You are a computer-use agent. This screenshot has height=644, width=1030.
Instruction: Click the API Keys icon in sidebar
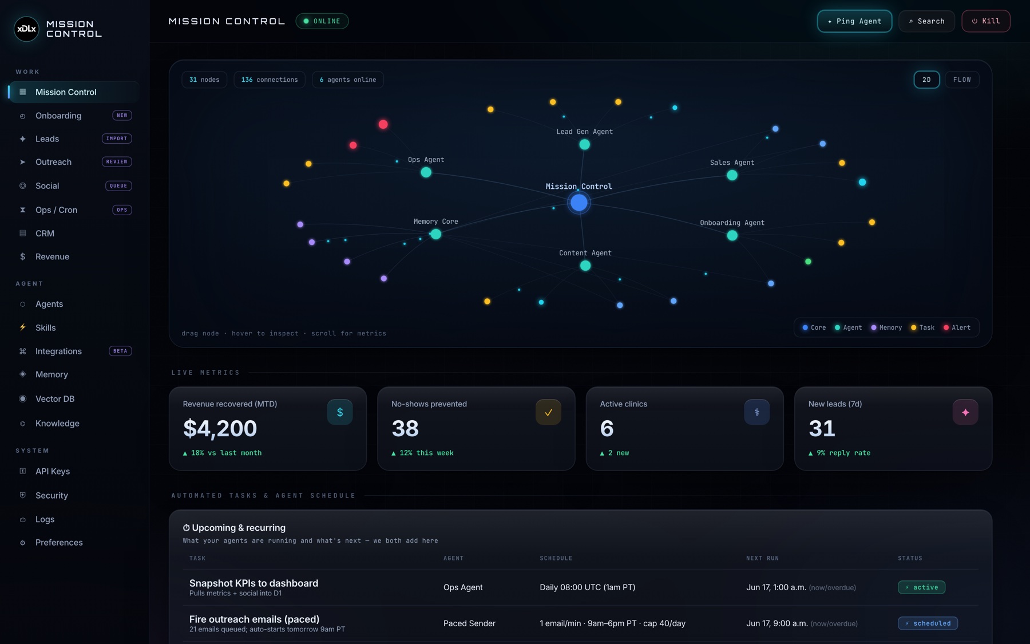(x=23, y=471)
